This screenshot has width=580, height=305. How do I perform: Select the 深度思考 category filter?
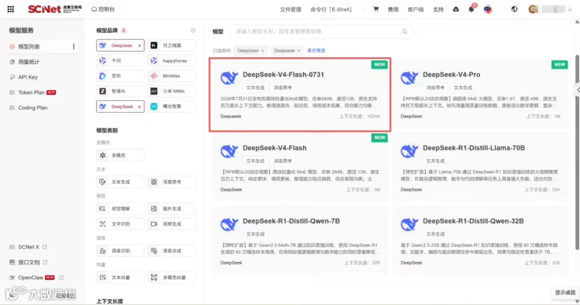point(171,182)
